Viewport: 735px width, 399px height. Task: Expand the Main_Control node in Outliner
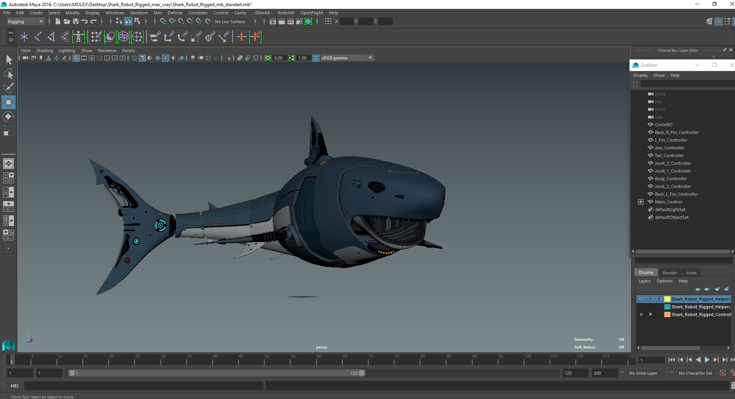[640, 202]
